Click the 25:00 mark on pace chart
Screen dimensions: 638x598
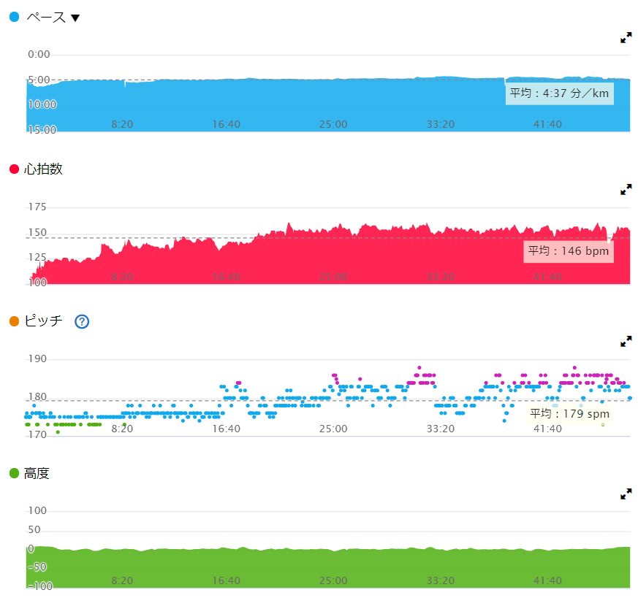click(333, 125)
